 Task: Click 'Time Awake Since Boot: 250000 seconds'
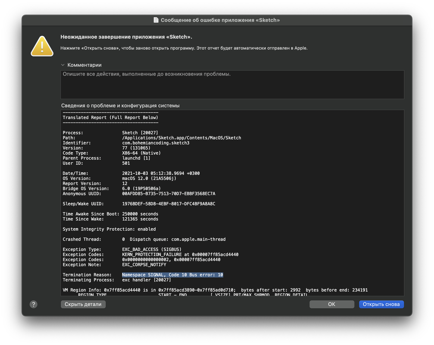[110, 214]
